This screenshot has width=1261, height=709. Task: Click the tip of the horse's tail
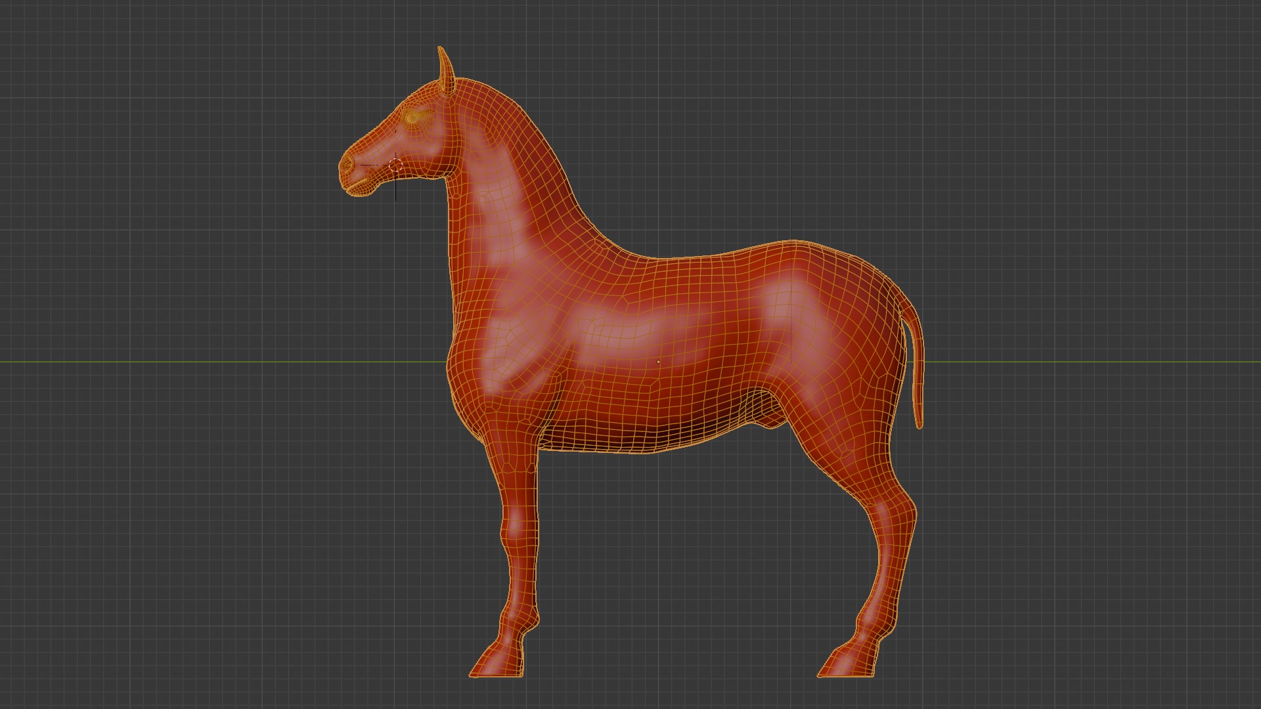coord(919,424)
